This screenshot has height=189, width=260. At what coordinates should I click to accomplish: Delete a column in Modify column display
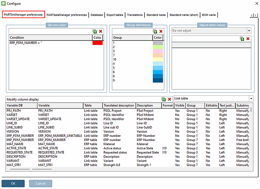[x=170, y=99]
